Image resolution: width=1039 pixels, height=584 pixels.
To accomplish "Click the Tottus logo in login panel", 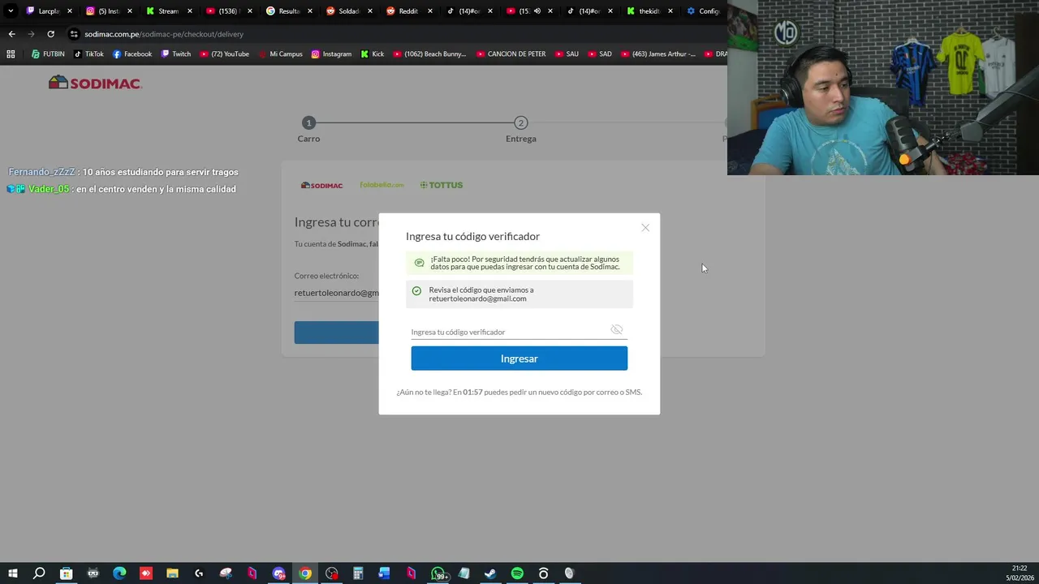I will (442, 185).
